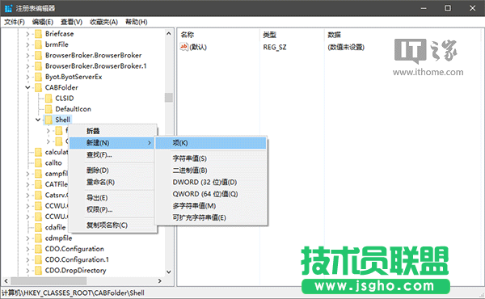Open the 帮助(H) menu
Viewport: 485px width, 299px height.
click(x=137, y=22)
